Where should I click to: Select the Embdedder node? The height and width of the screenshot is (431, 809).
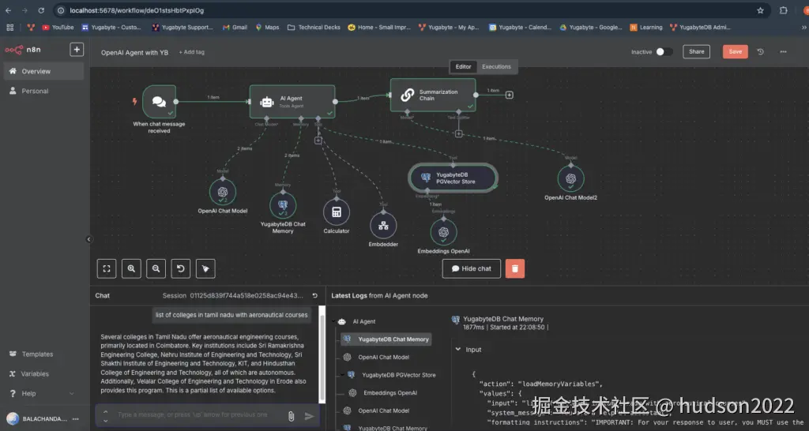383,225
